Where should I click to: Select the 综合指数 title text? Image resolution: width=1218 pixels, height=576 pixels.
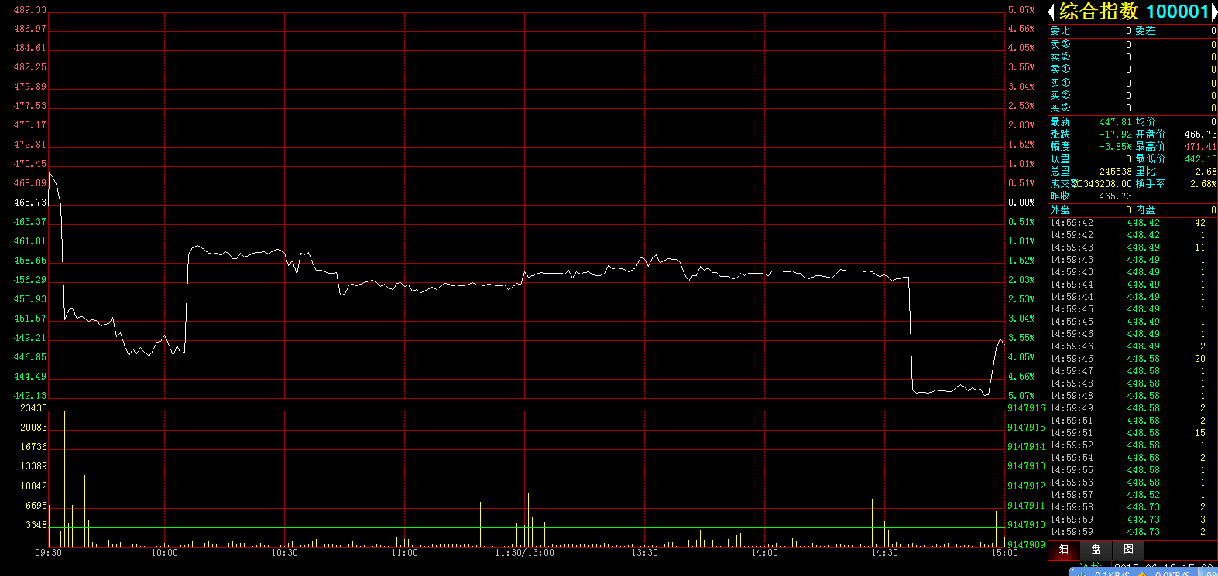point(1099,12)
